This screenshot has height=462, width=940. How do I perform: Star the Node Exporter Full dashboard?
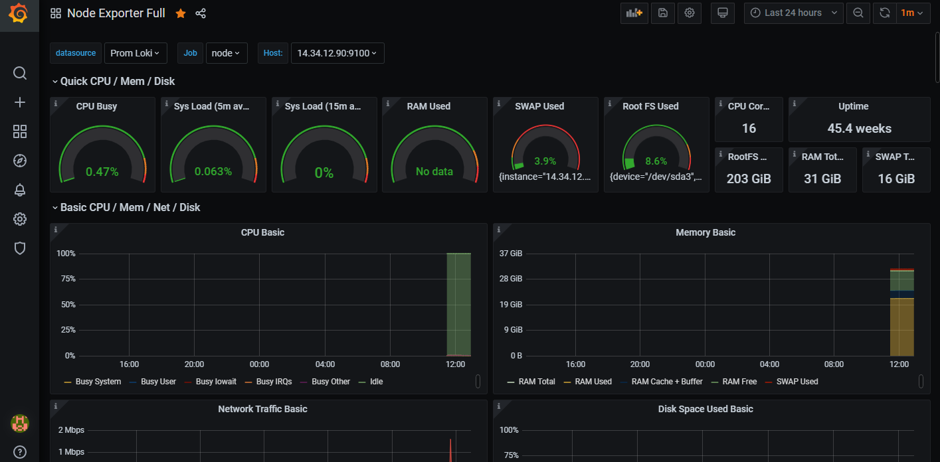(181, 13)
